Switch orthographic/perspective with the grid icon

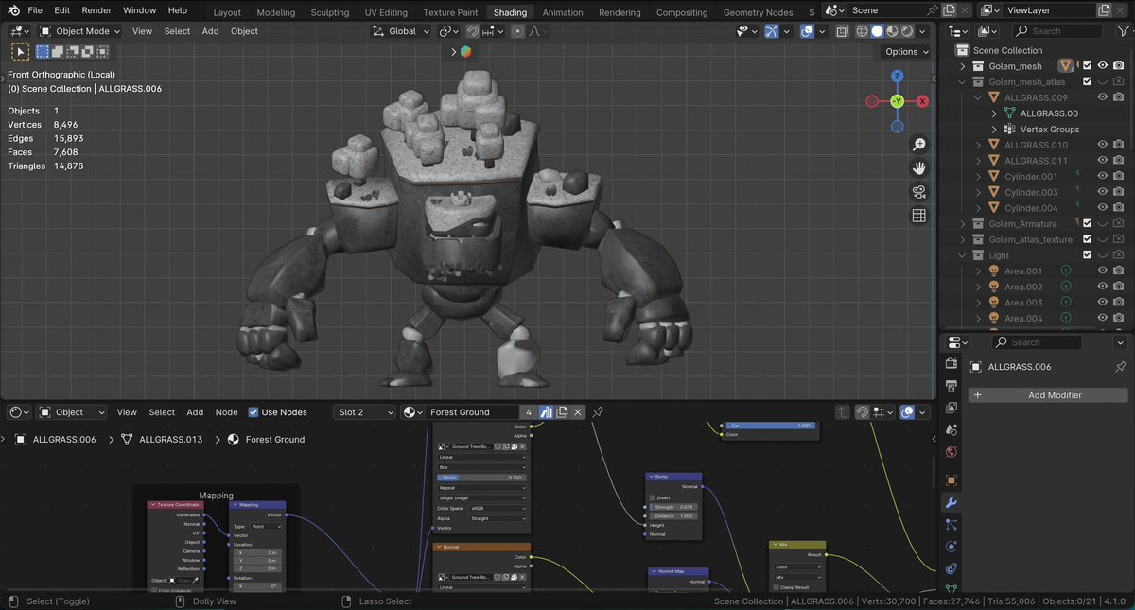pos(918,216)
